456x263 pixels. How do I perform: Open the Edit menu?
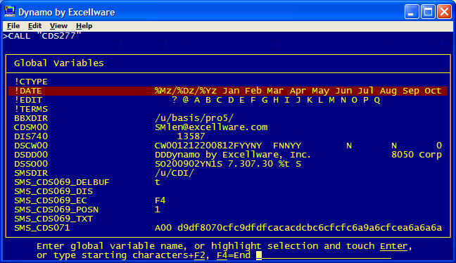click(34, 26)
